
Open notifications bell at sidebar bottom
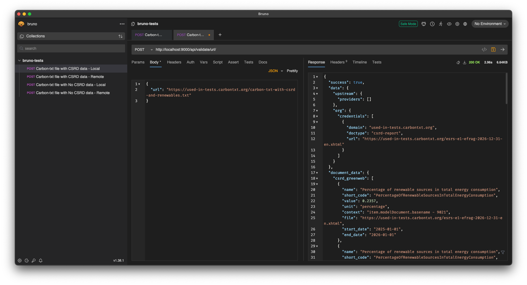pos(41,261)
